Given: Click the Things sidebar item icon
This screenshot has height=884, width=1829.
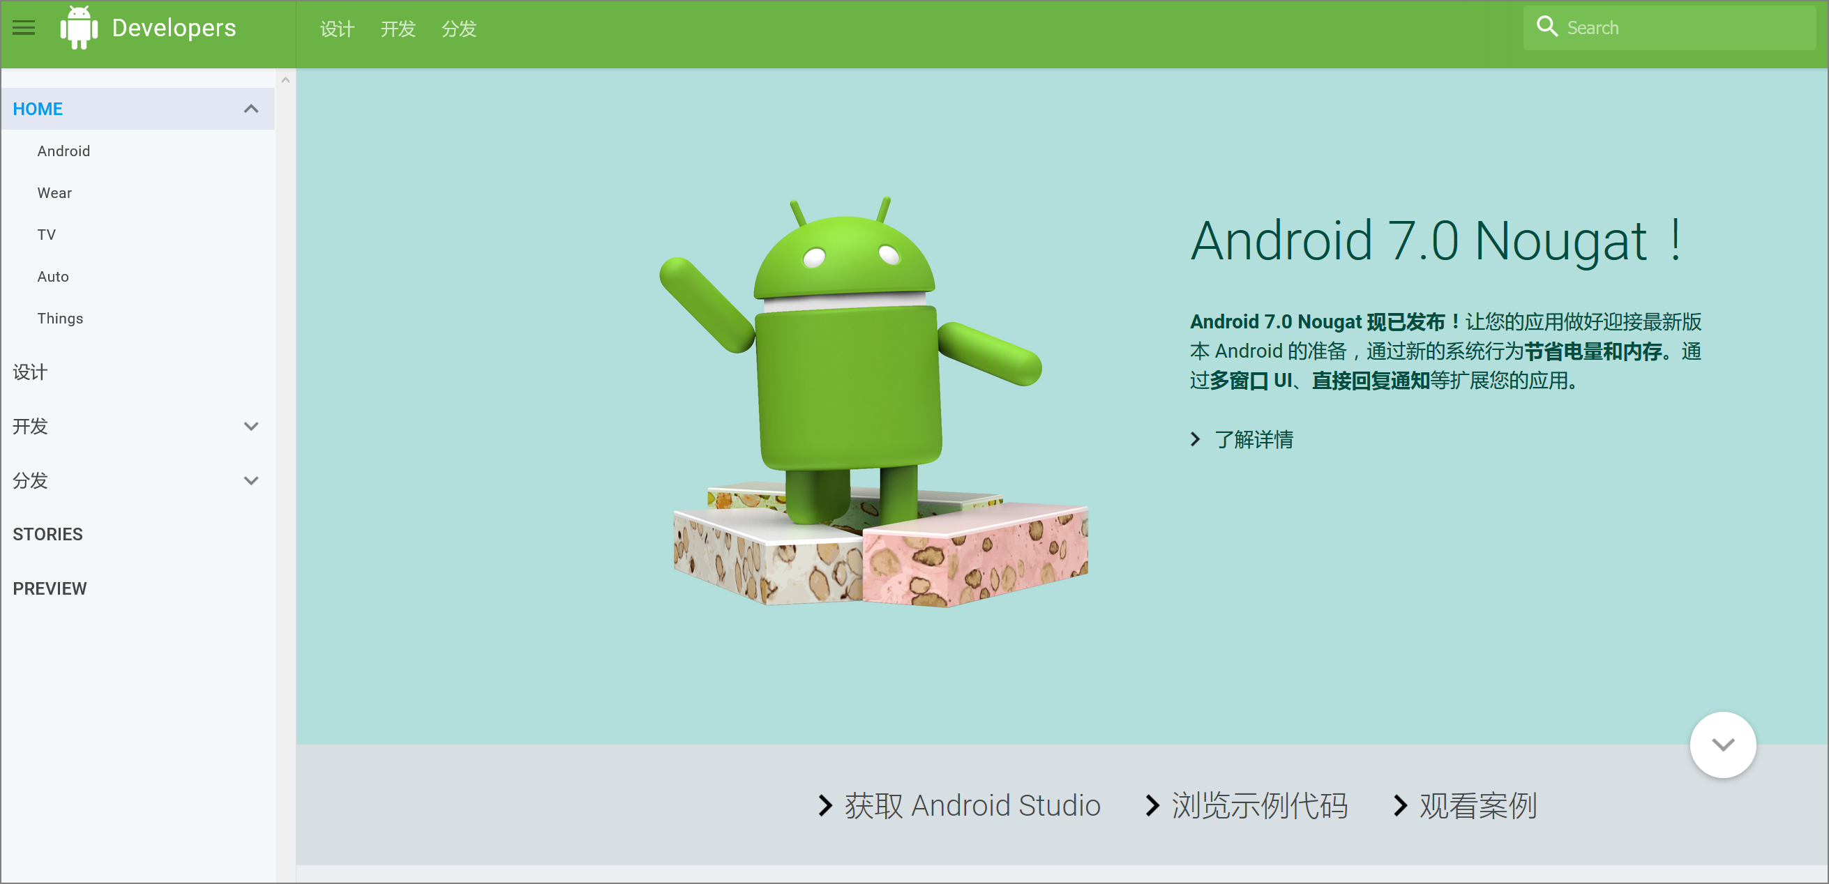Looking at the screenshot, I should (x=62, y=319).
